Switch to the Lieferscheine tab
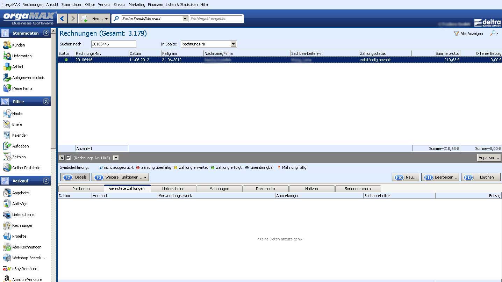The image size is (502, 282). [173, 189]
